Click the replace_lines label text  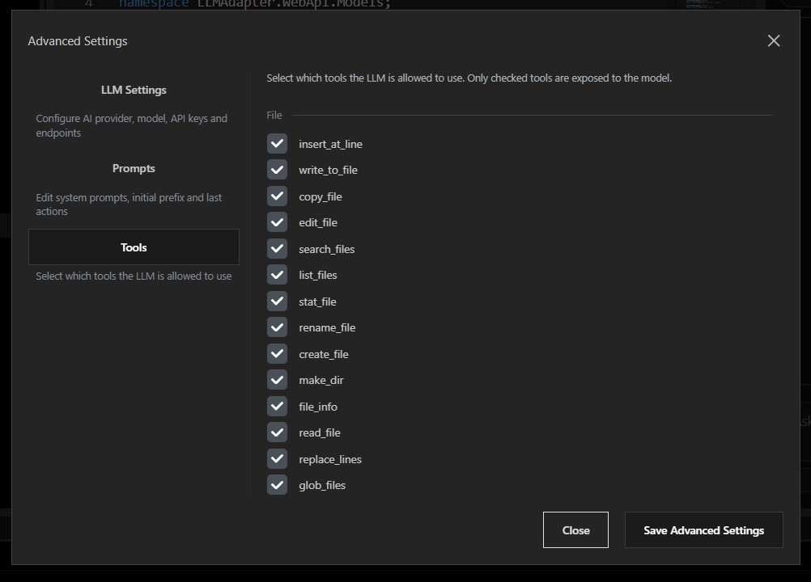(330, 460)
